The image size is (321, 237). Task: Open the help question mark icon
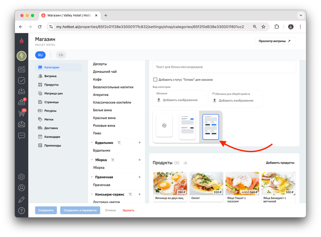pos(22,211)
